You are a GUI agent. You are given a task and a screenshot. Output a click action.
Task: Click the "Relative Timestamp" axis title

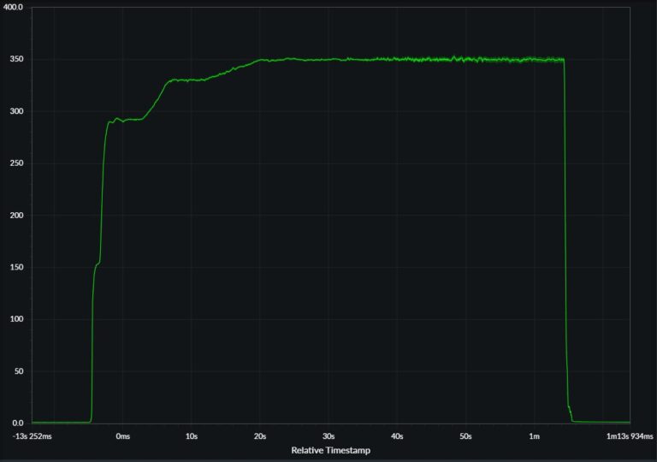tap(331, 450)
